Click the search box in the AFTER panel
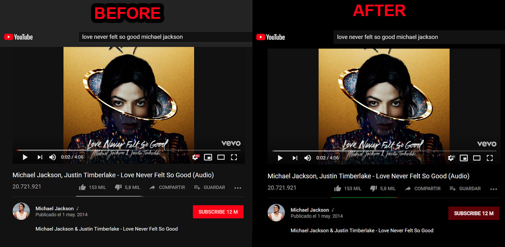 pos(419,37)
